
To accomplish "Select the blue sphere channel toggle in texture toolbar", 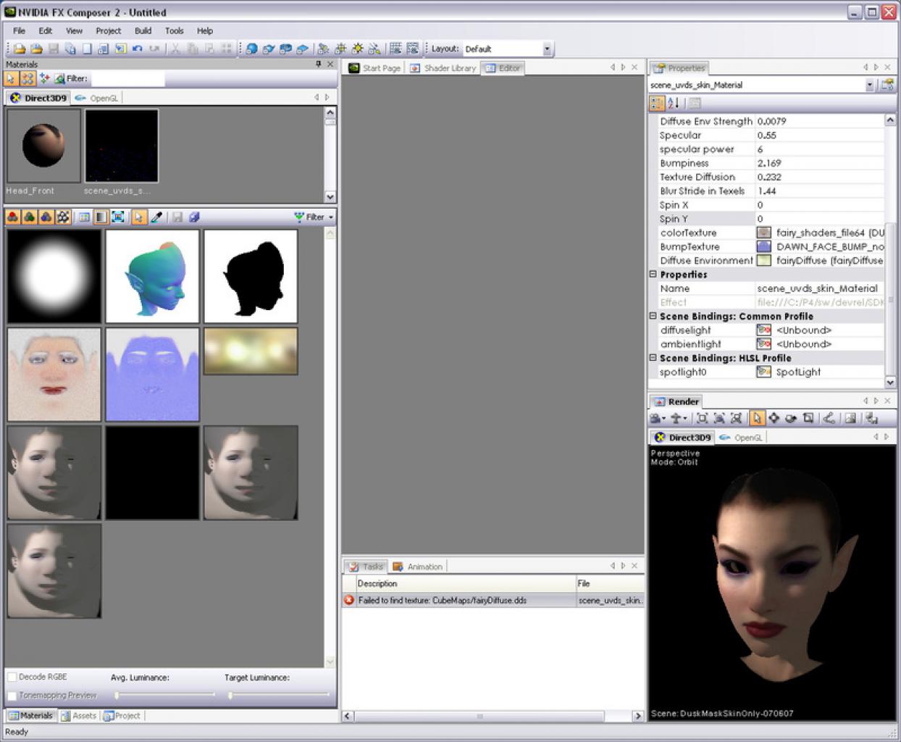I will (x=46, y=217).
